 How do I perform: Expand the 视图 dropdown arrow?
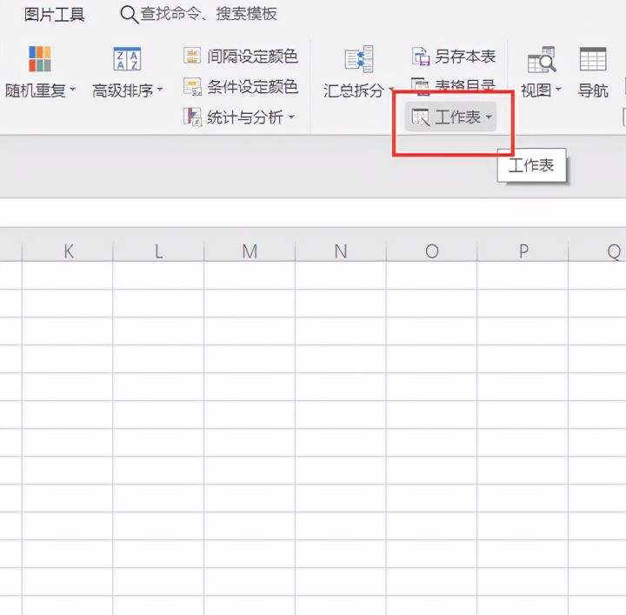point(558,90)
